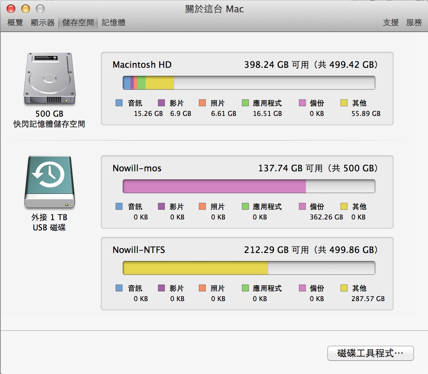Click the blue 音訊 swatch under Macintosh HD
The height and width of the screenshot is (374, 428).
(119, 103)
